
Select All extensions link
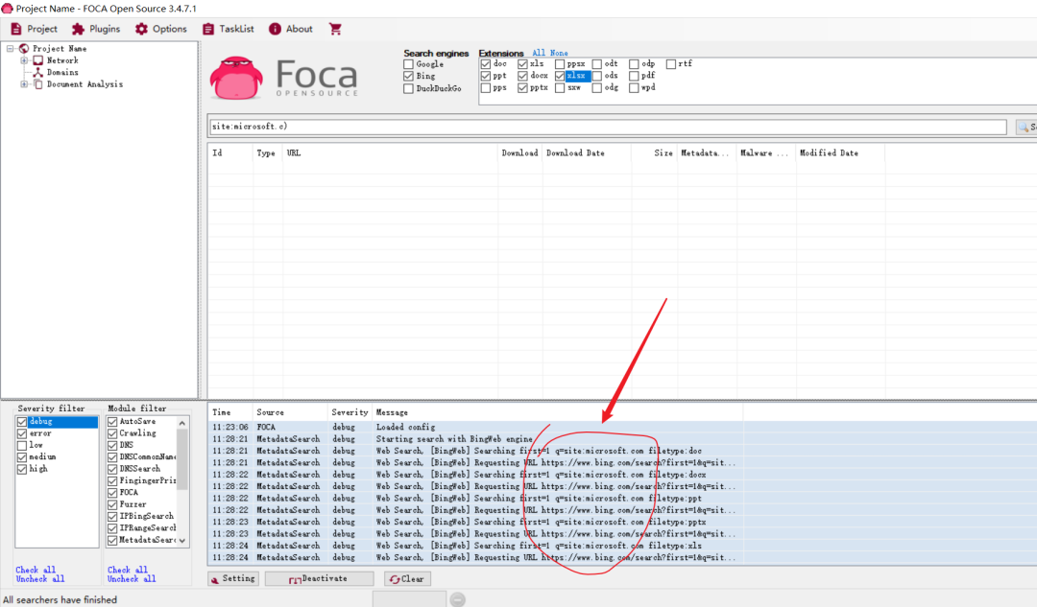[x=539, y=53]
